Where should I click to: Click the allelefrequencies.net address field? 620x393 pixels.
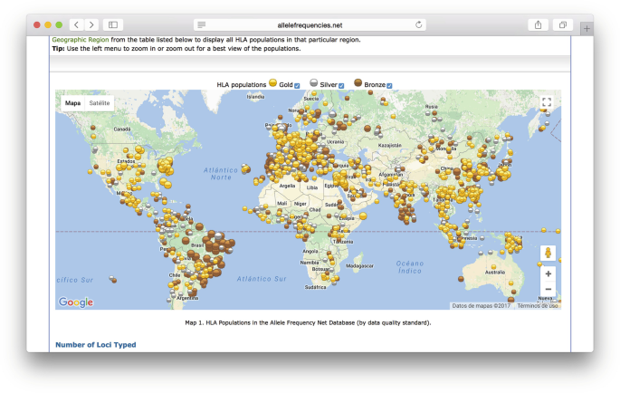(310, 24)
